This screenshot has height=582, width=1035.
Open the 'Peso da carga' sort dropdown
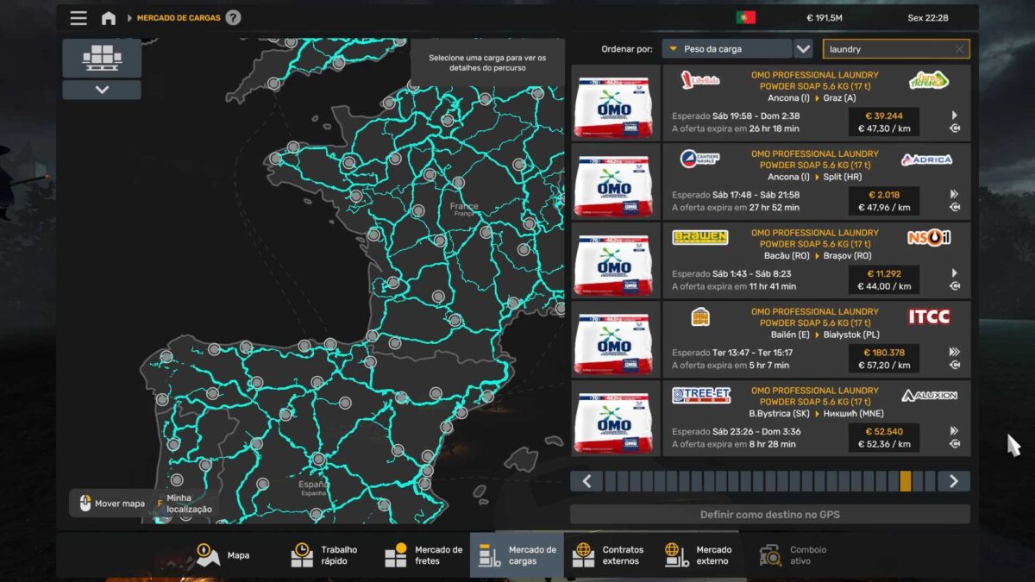click(726, 49)
